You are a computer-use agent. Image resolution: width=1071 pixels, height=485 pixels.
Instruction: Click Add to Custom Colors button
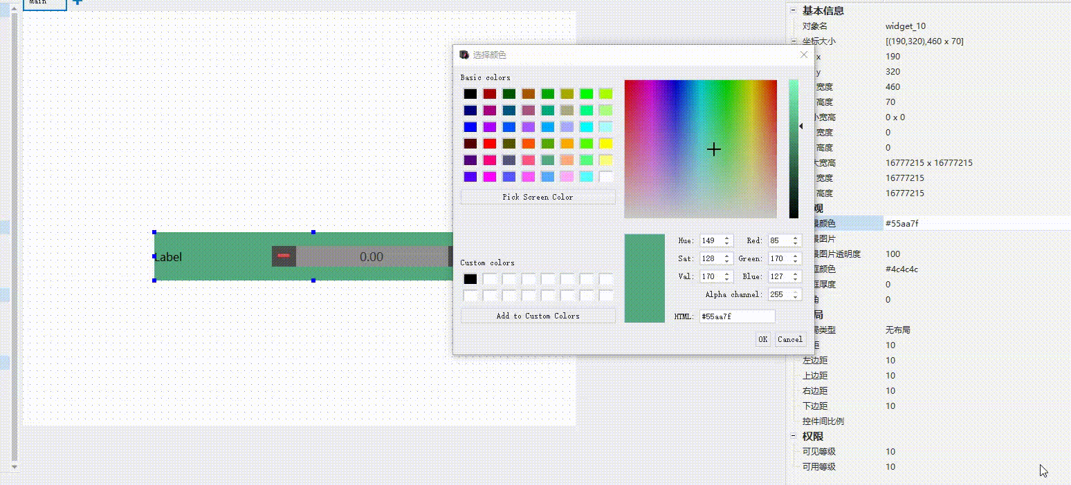(538, 316)
